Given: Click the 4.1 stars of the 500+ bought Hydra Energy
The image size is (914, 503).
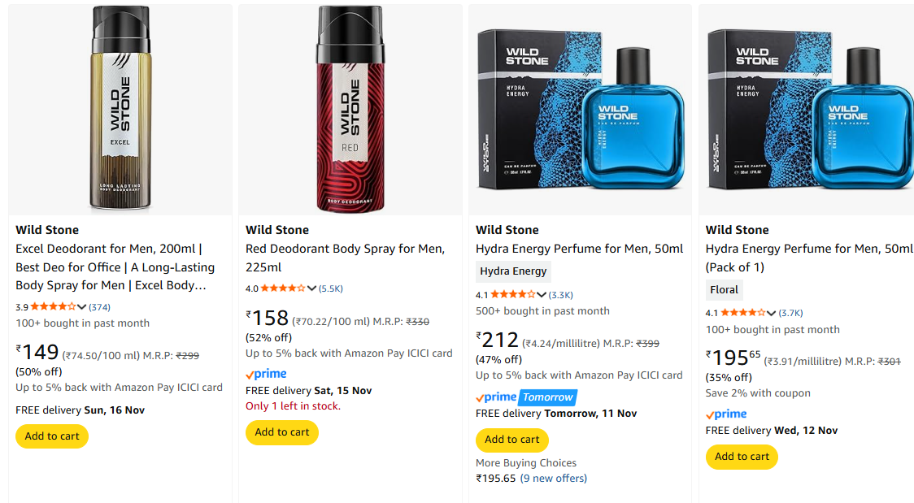Looking at the screenshot, I should pyautogui.click(x=512, y=295).
